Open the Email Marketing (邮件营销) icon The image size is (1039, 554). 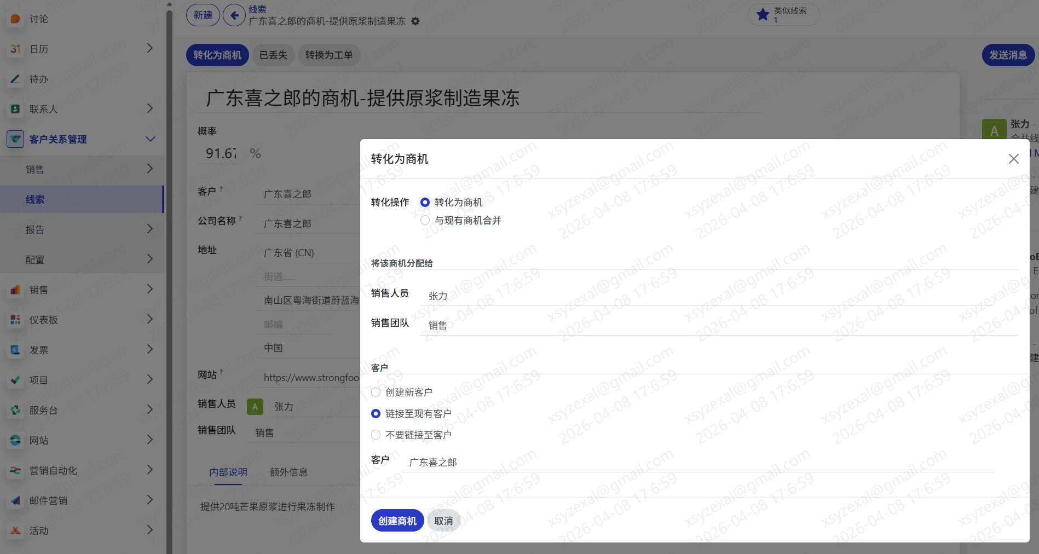[15, 501]
